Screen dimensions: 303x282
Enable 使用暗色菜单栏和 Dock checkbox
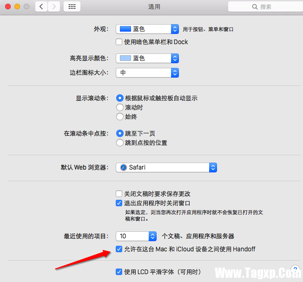point(119,42)
